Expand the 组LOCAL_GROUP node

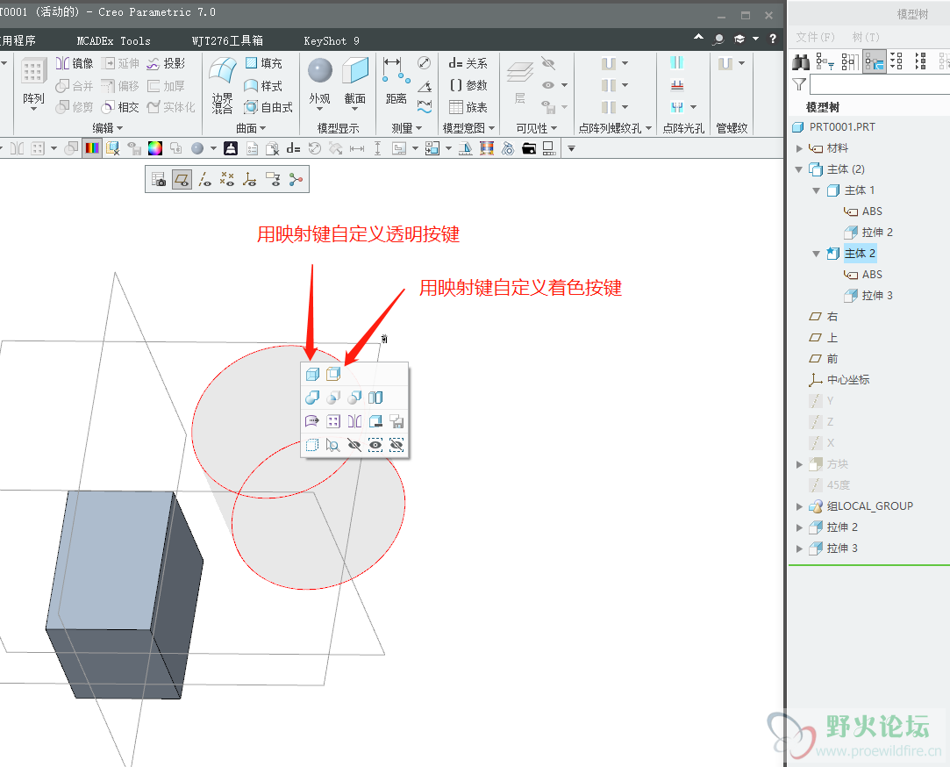coord(799,506)
